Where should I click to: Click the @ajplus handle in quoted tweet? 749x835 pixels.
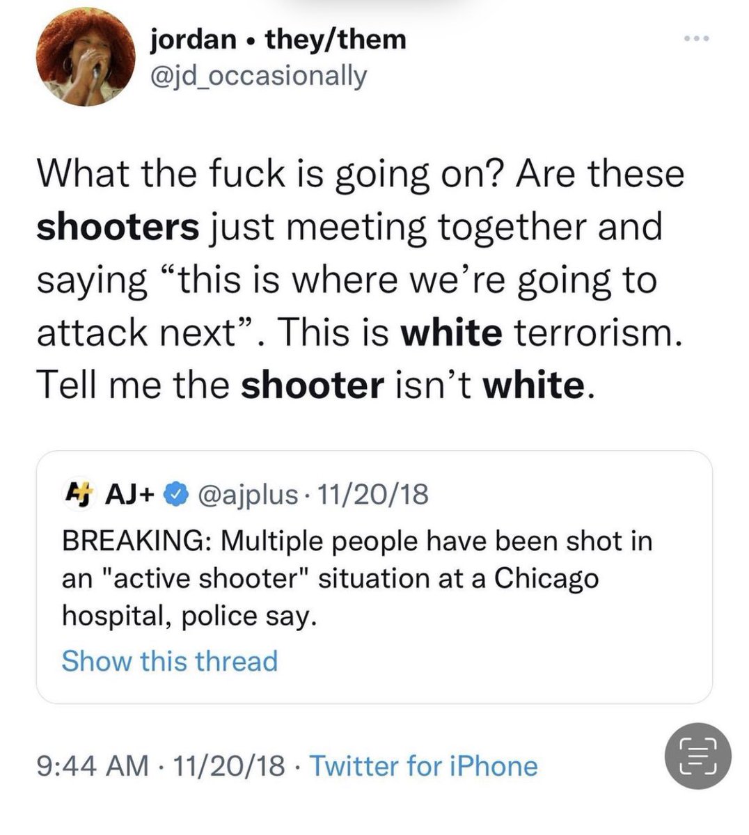(247, 495)
